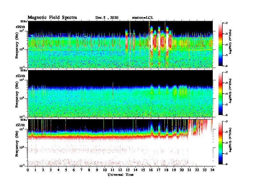Viewport: 253px width, 195px height.
Task: Click the "32Hz" label atop the dH/dt panel
Action: click(24, 21)
